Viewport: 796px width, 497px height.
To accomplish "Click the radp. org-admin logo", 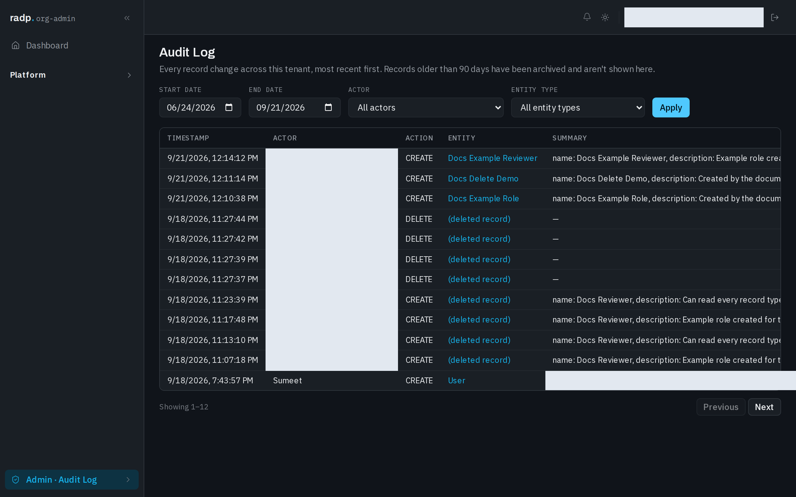I will tap(42, 18).
